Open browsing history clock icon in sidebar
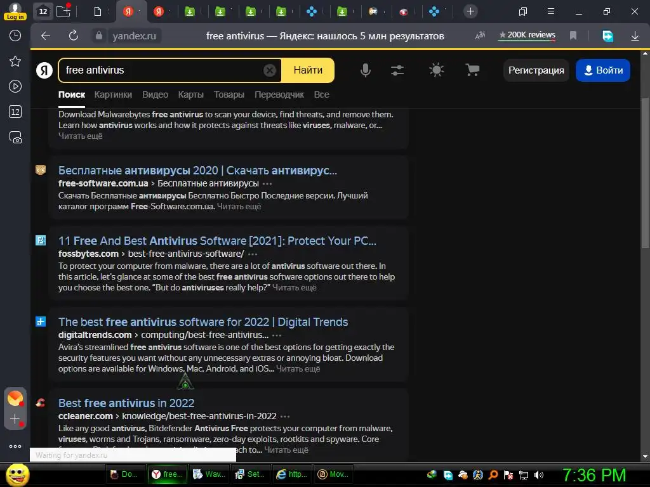This screenshot has width=650, height=487. coord(15,36)
